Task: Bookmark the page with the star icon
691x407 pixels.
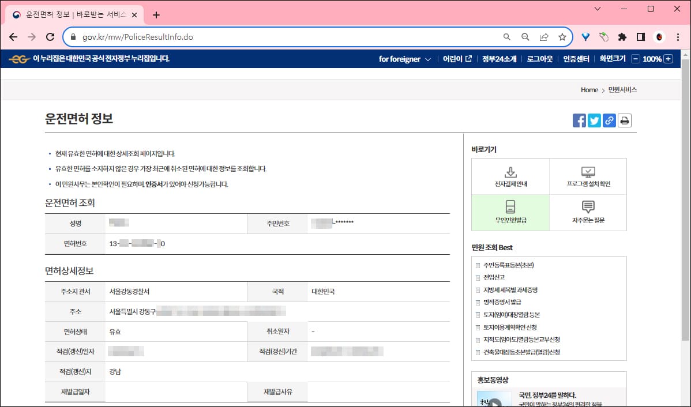Action: coord(562,37)
